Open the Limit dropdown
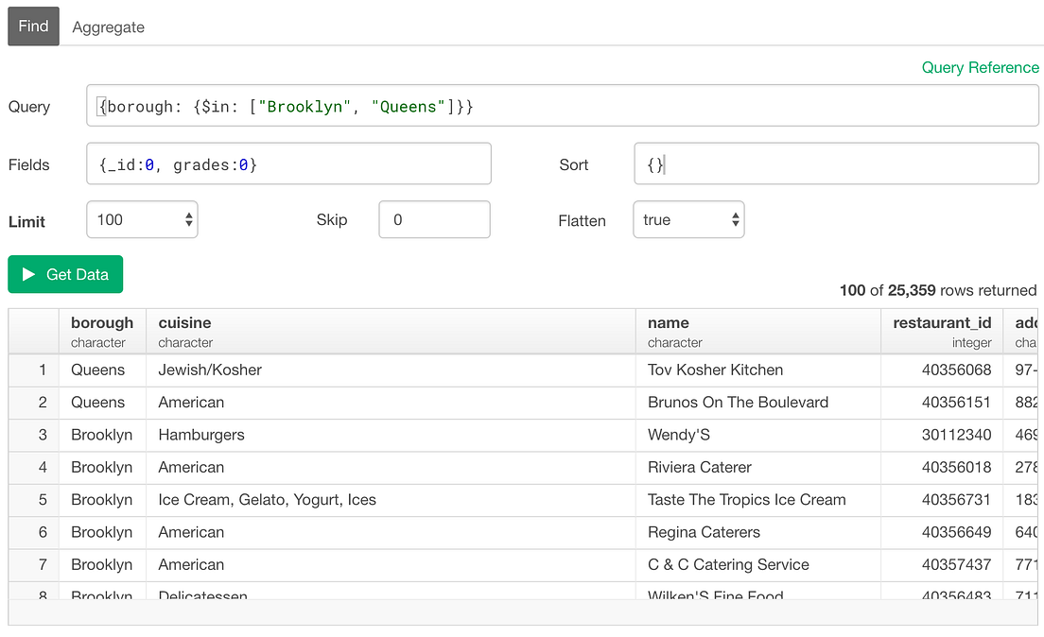The image size is (1044, 637). pos(141,218)
